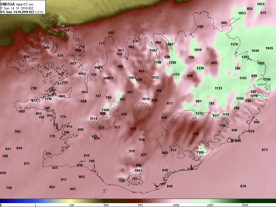This screenshot has height=207, width=276.
Task: Click the 1198 value on the map
Action: pos(158,62)
